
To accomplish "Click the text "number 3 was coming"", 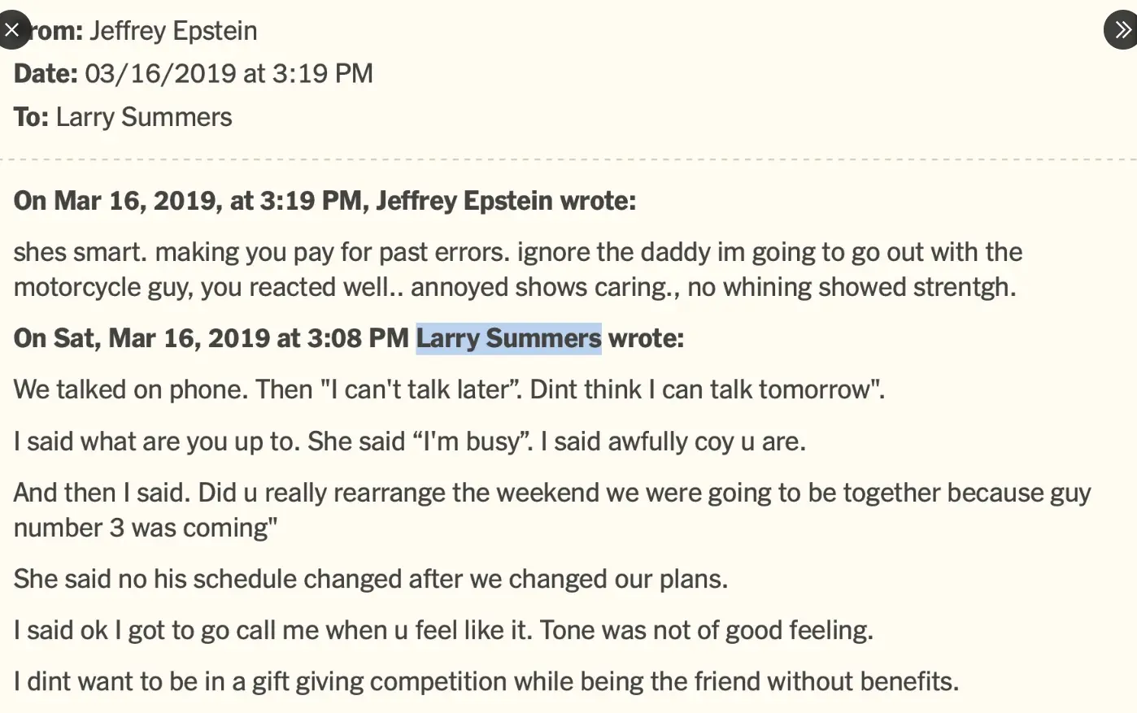I will point(145,528).
